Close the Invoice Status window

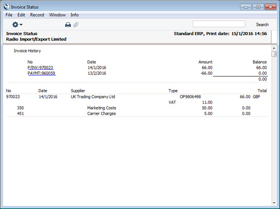click(x=270, y=7)
